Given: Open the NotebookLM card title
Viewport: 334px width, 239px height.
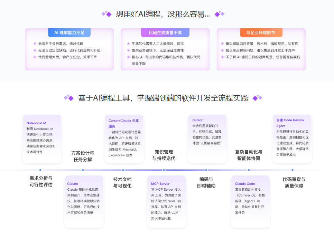Looking at the screenshot, I should 36,123.
